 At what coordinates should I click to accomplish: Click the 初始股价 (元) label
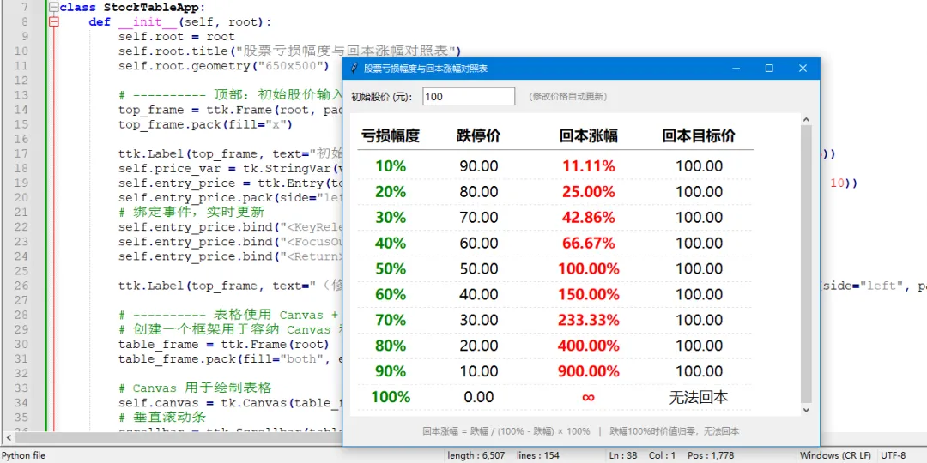point(382,97)
